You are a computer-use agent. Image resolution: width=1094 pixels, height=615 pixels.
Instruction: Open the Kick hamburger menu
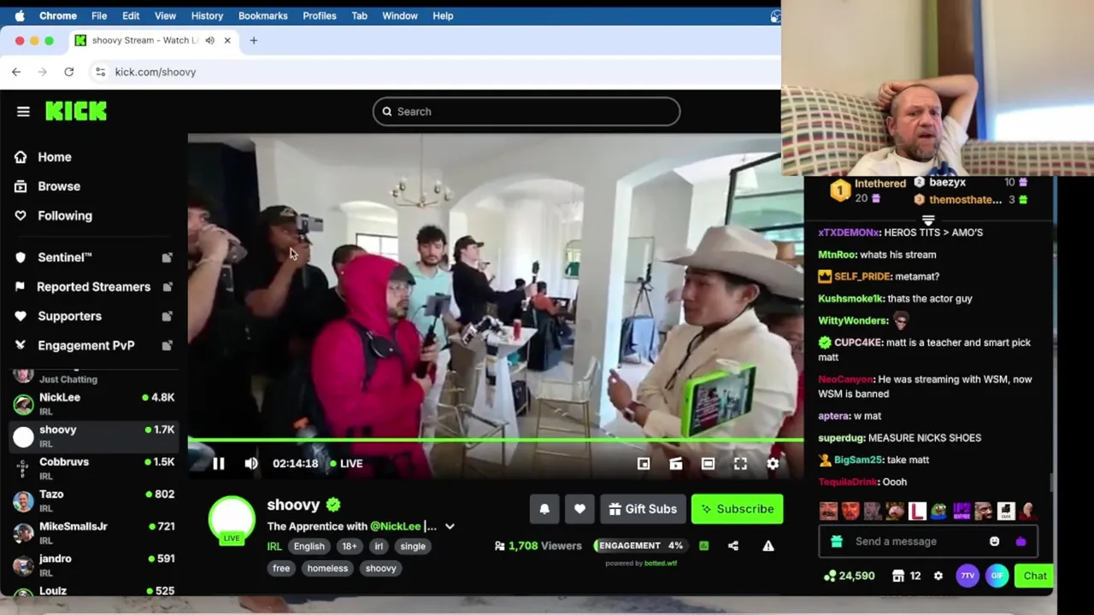tap(23, 111)
